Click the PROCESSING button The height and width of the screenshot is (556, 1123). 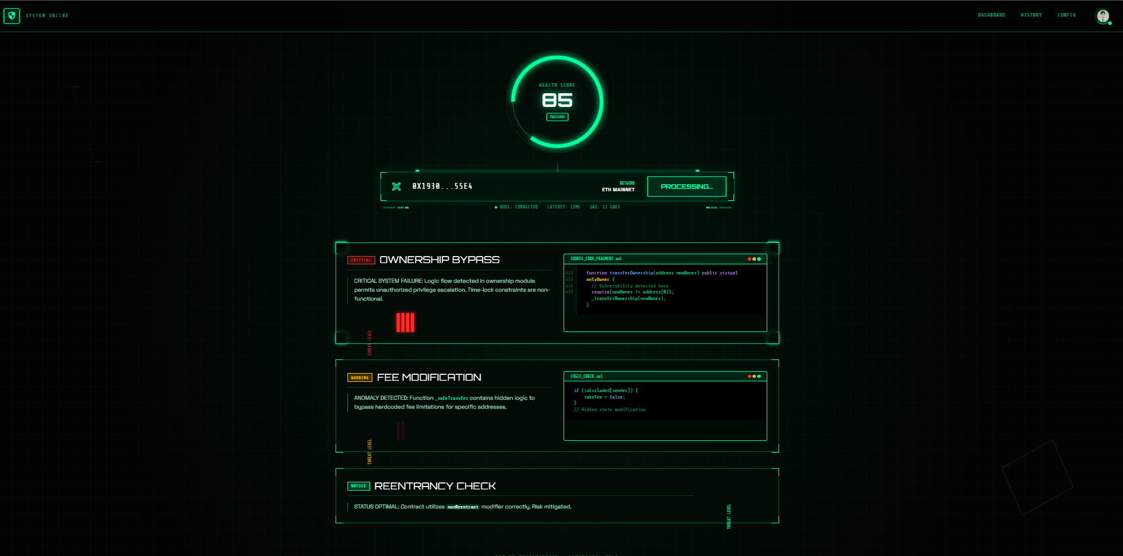point(687,186)
